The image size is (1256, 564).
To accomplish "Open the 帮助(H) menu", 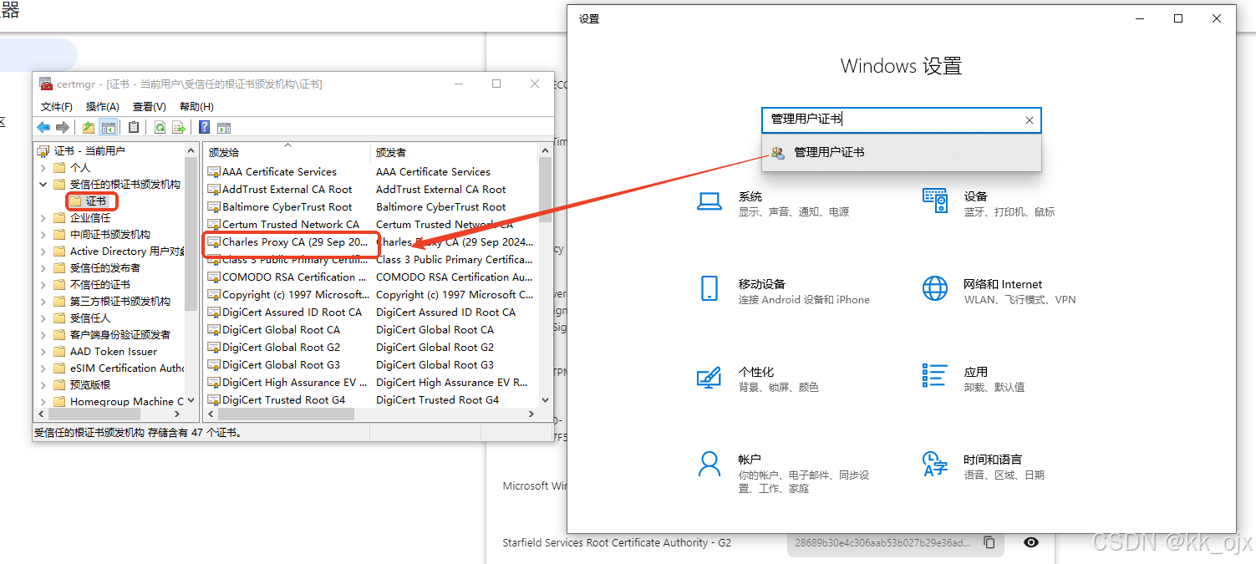I will coord(196,107).
